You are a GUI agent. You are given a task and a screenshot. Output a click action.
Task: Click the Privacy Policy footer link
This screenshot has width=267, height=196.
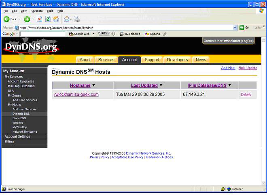click(100, 157)
